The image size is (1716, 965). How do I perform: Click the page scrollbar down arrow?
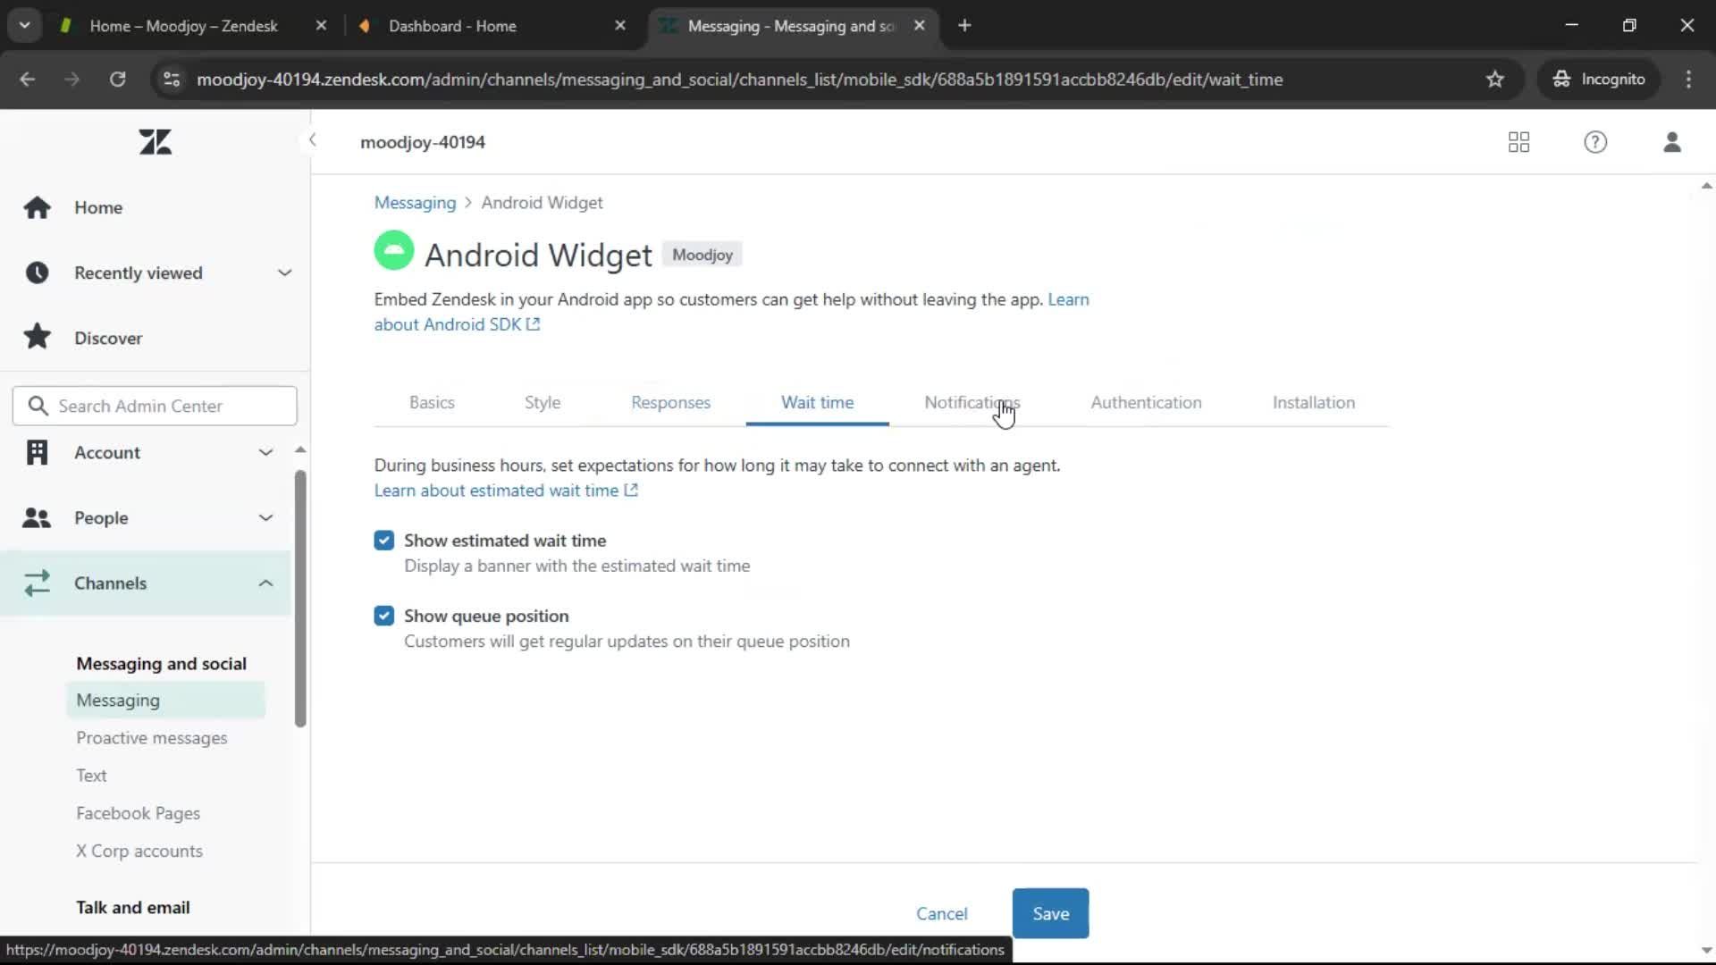click(x=1706, y=951)
